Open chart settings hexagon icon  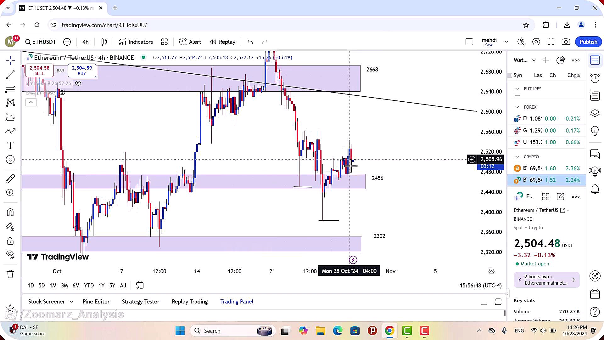[x=536, y=42]
